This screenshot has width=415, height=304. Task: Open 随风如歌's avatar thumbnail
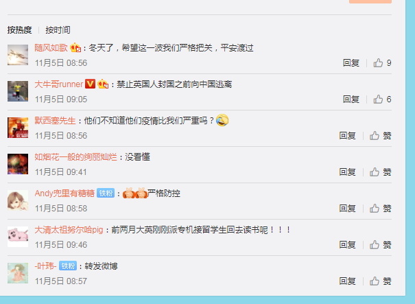pos(18,55)
